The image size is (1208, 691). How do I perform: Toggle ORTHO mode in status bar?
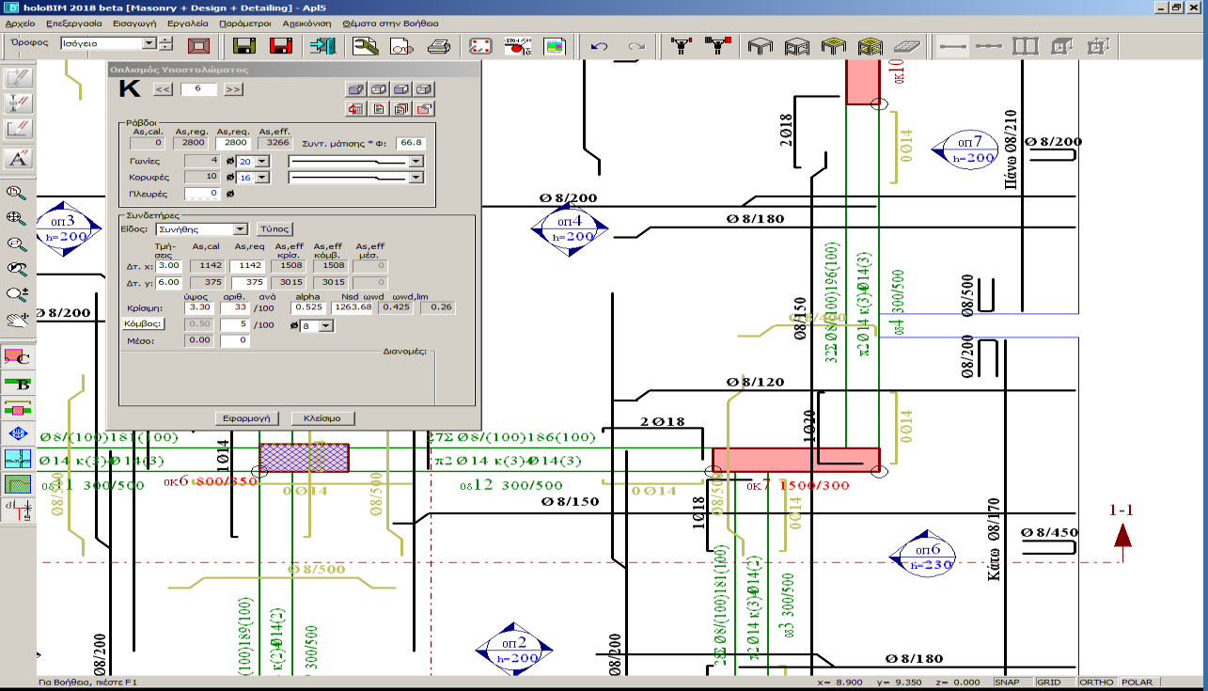[x=1096, y=683]
